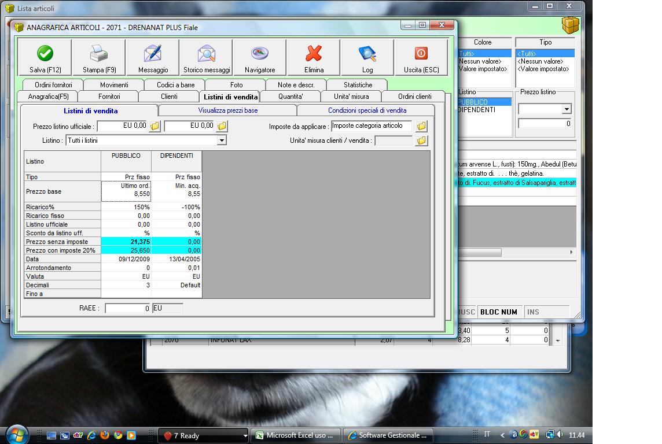
Task: Open the Unita' misura tab
Action: click(x=351, y=97)
